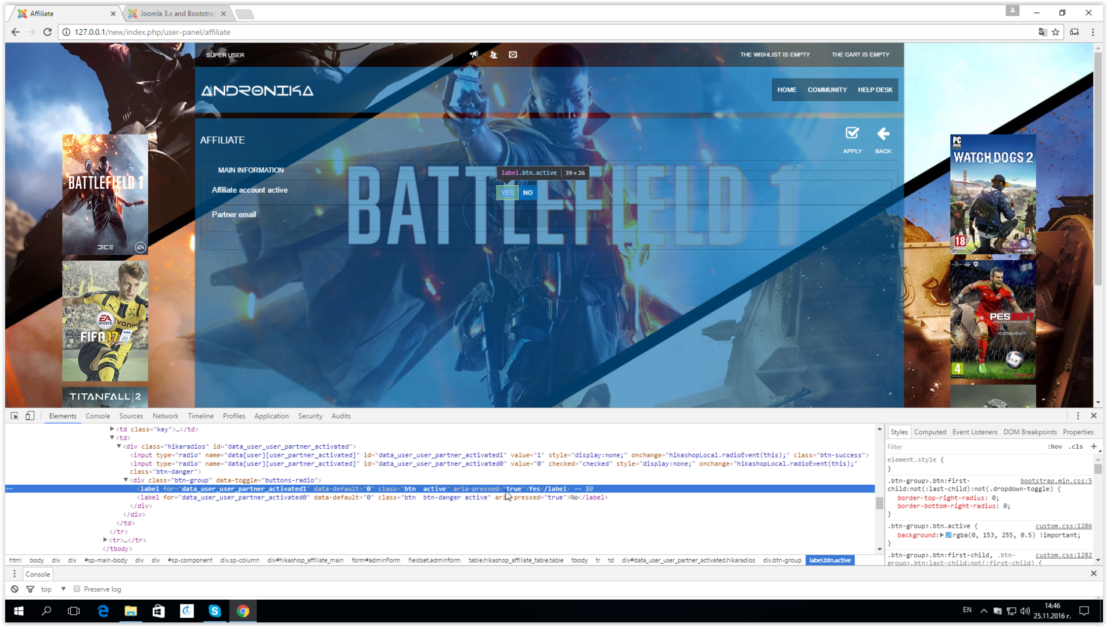Click "The wishlist is empty" link
The image size is (1107, 627).
pyautogui.click(x=775, y=55)
